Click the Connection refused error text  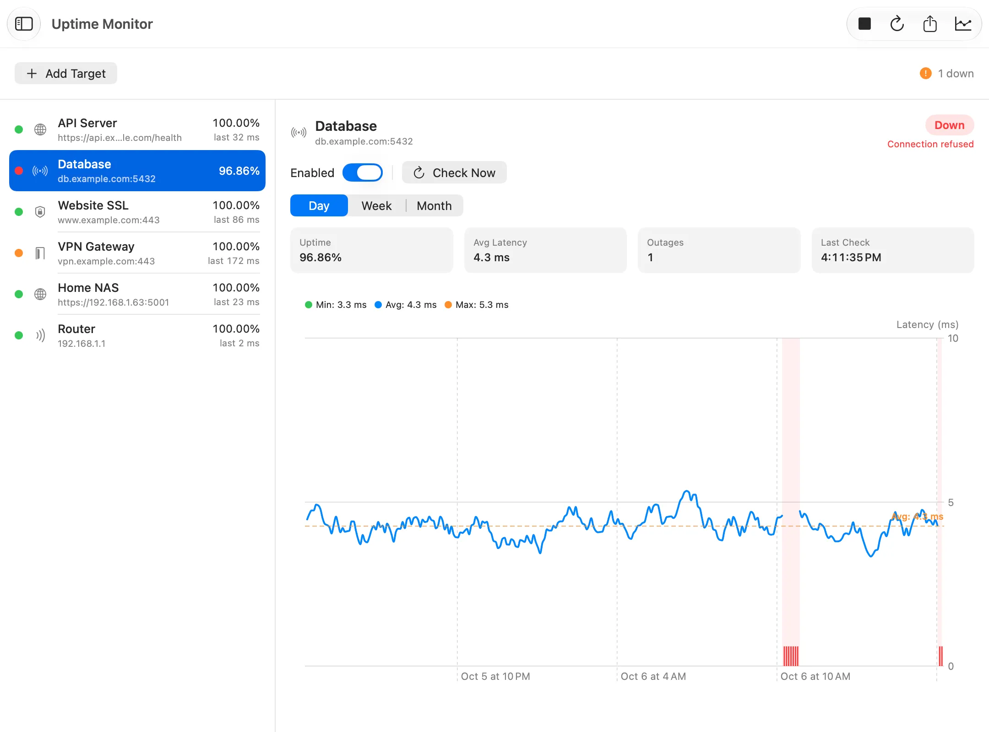click(930, 144)
